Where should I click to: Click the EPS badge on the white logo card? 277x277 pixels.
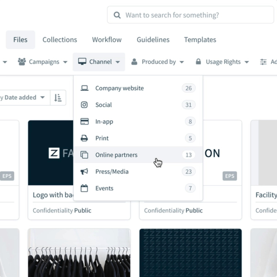coord(230,176)
